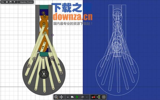Start the simulation with the green play button
The width and height of the screenshot is (160, 100).
point(77,97)
